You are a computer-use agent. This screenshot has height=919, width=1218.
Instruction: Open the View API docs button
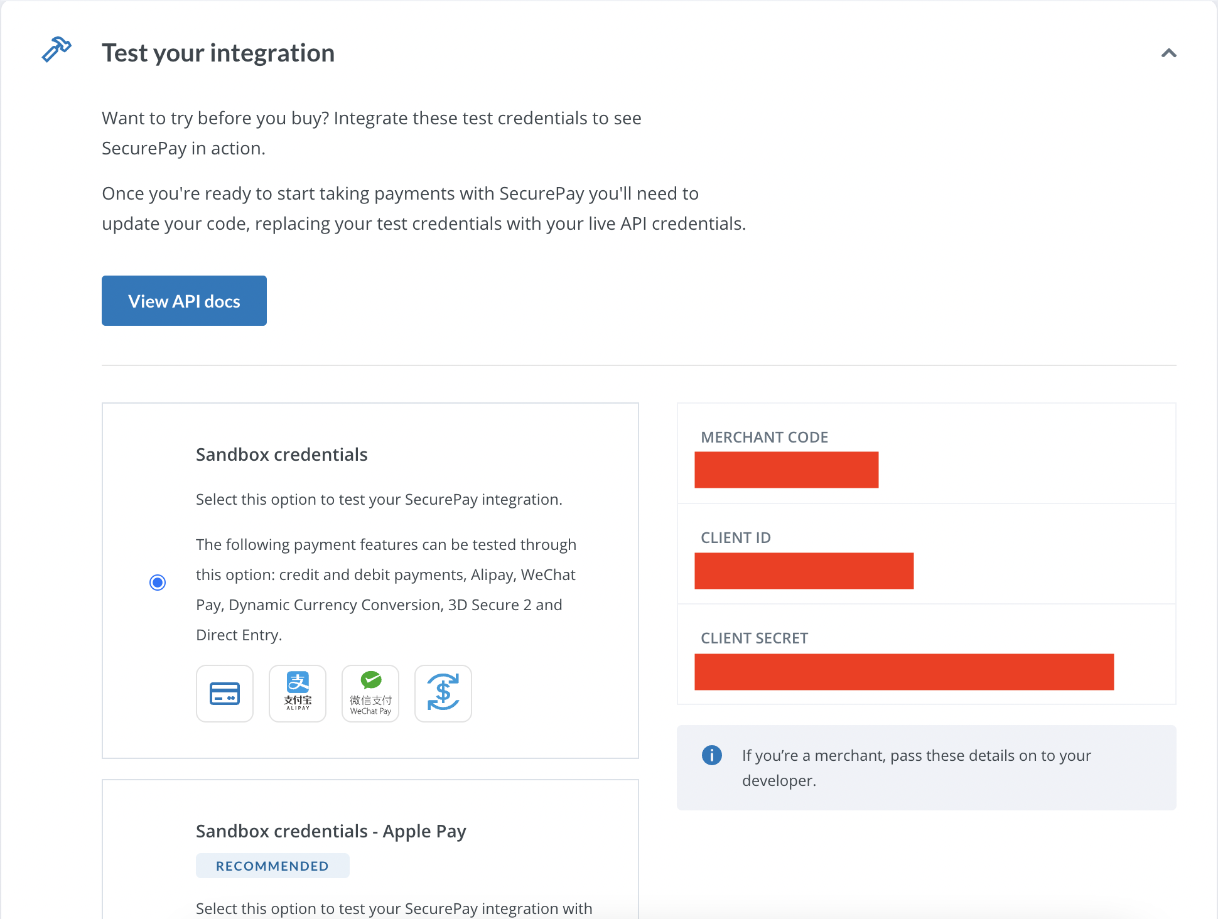click(x=184, y=301)
